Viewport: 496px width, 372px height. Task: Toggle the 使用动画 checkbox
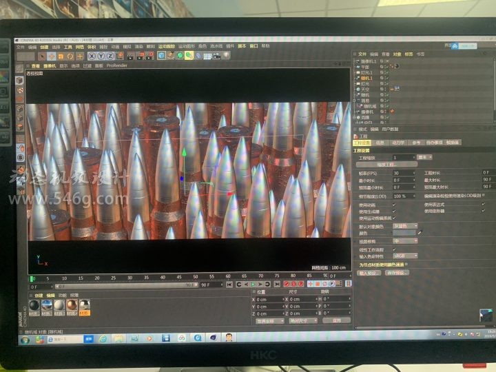(x=394, y=204)
